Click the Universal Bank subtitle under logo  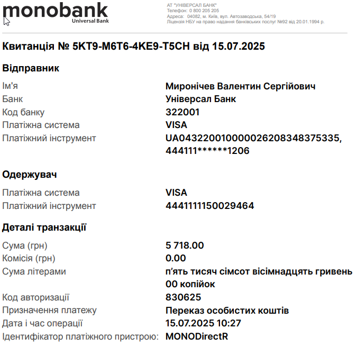[x=90, y=21]
